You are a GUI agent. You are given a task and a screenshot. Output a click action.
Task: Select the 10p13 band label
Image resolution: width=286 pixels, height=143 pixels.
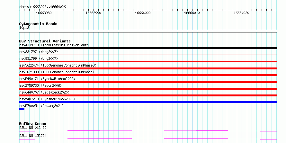(24, 28)
